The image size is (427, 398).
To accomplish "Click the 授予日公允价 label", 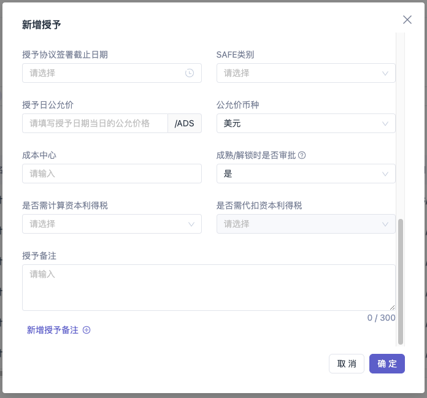I will click(48, 105).
